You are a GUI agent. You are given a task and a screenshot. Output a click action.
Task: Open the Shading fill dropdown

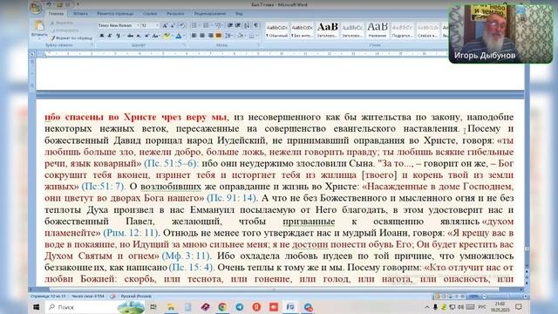(242, 36)
